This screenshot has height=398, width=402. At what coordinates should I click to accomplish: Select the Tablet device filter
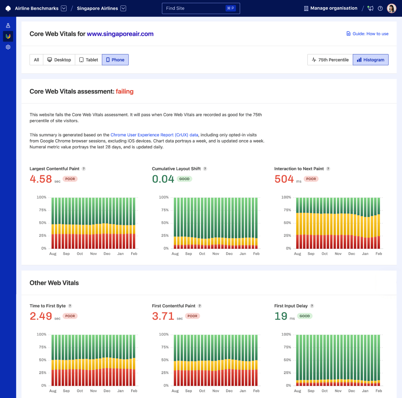[x=88, y=60]
